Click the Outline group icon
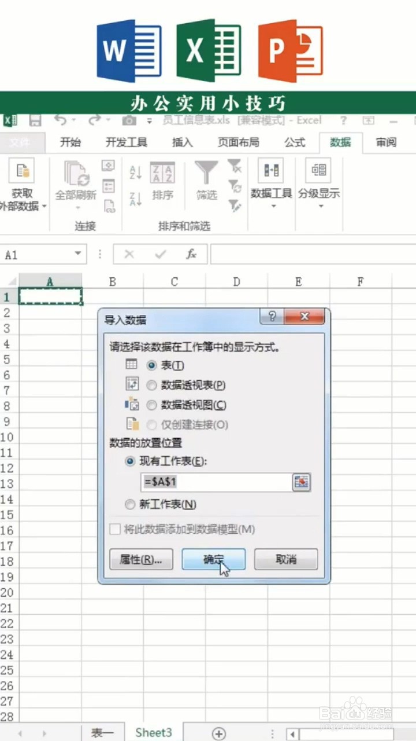 pyautogui.click(x=318, y=170)
